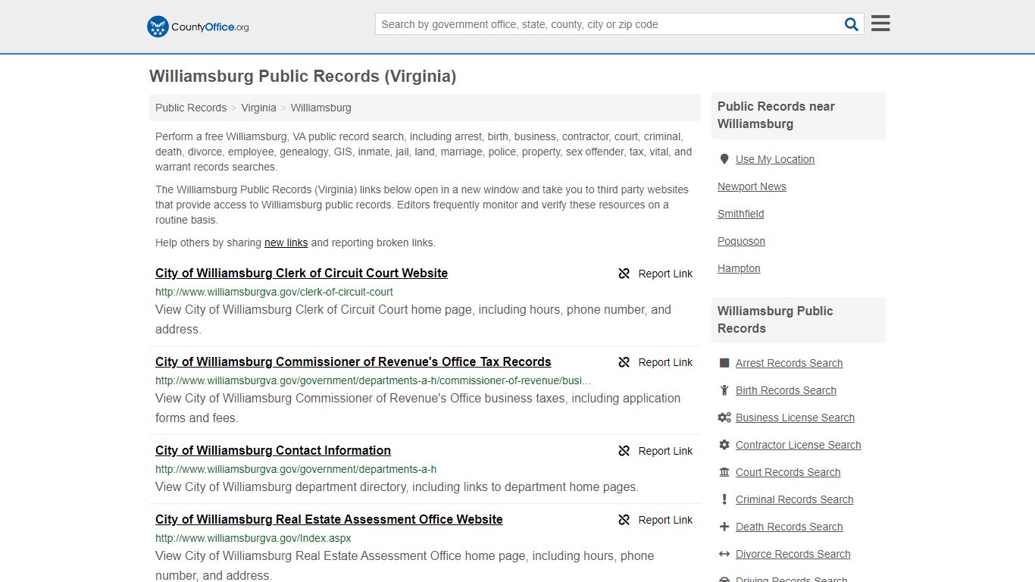This screenshot has height=582, width=1035.
Task: Click the Index.aspx URL text
Action: (253, 538)
